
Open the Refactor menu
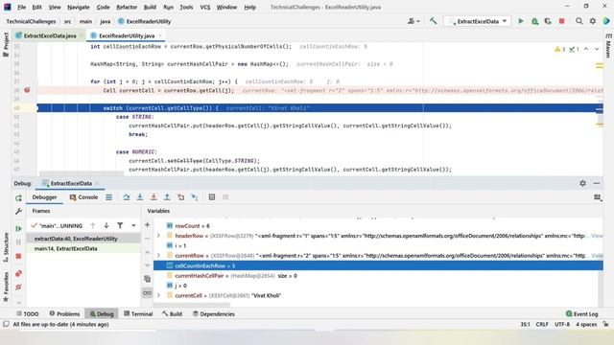(x=127, y=7)
